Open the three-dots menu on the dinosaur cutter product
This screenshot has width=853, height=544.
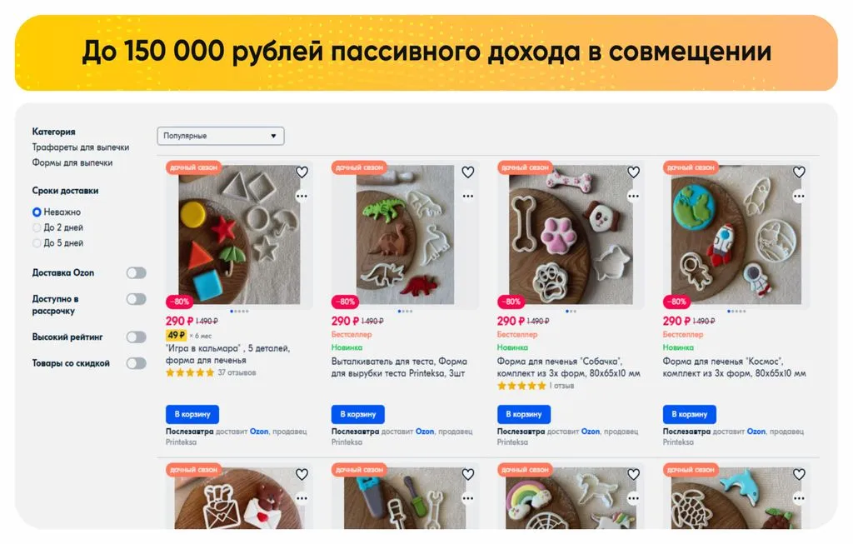click(x=468, y=196)
